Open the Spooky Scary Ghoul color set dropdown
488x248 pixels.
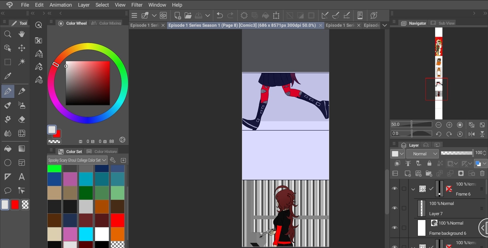tap(77, 160)
